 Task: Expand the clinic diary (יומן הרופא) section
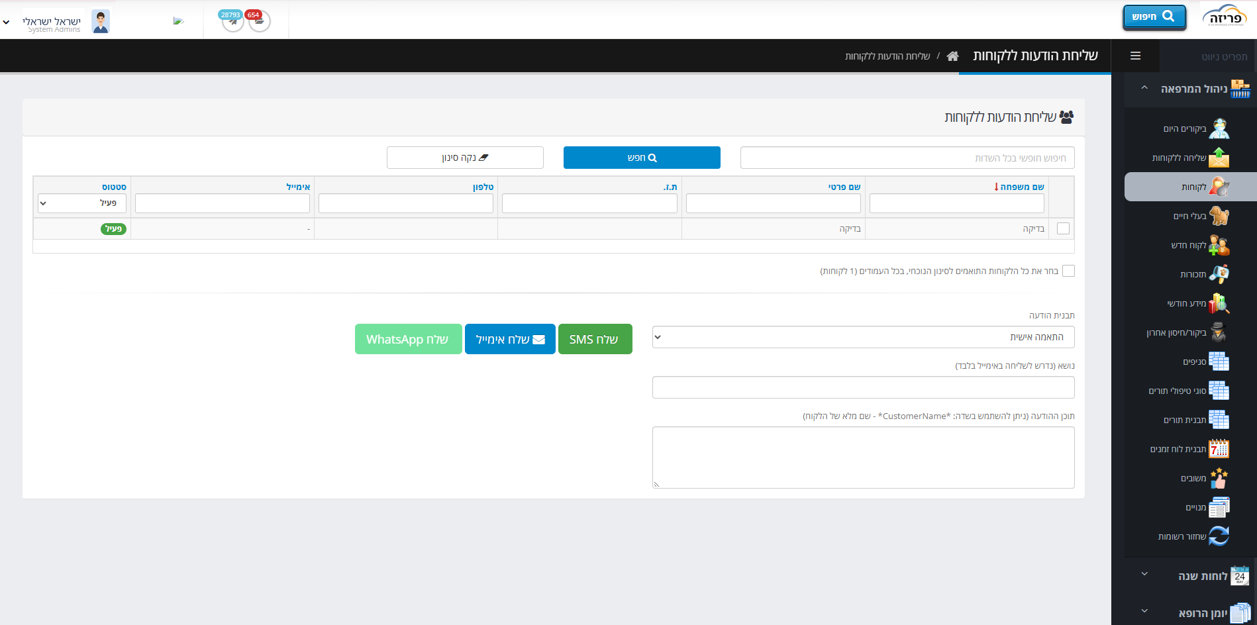pyautogui.click(x=1144, y=611)
